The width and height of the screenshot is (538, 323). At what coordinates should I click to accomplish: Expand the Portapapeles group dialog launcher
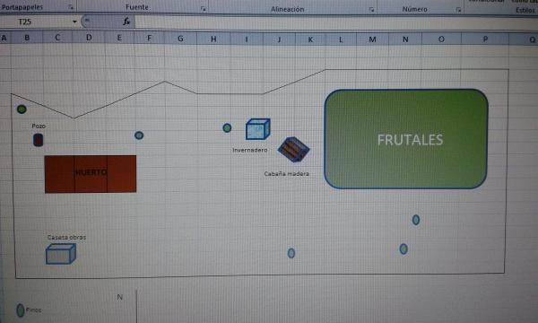coord(71,7)
